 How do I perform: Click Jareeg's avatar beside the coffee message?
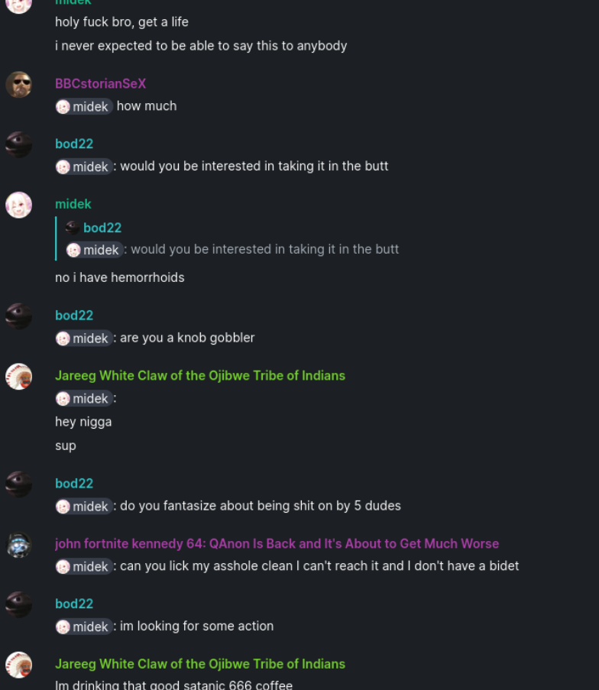19,665
